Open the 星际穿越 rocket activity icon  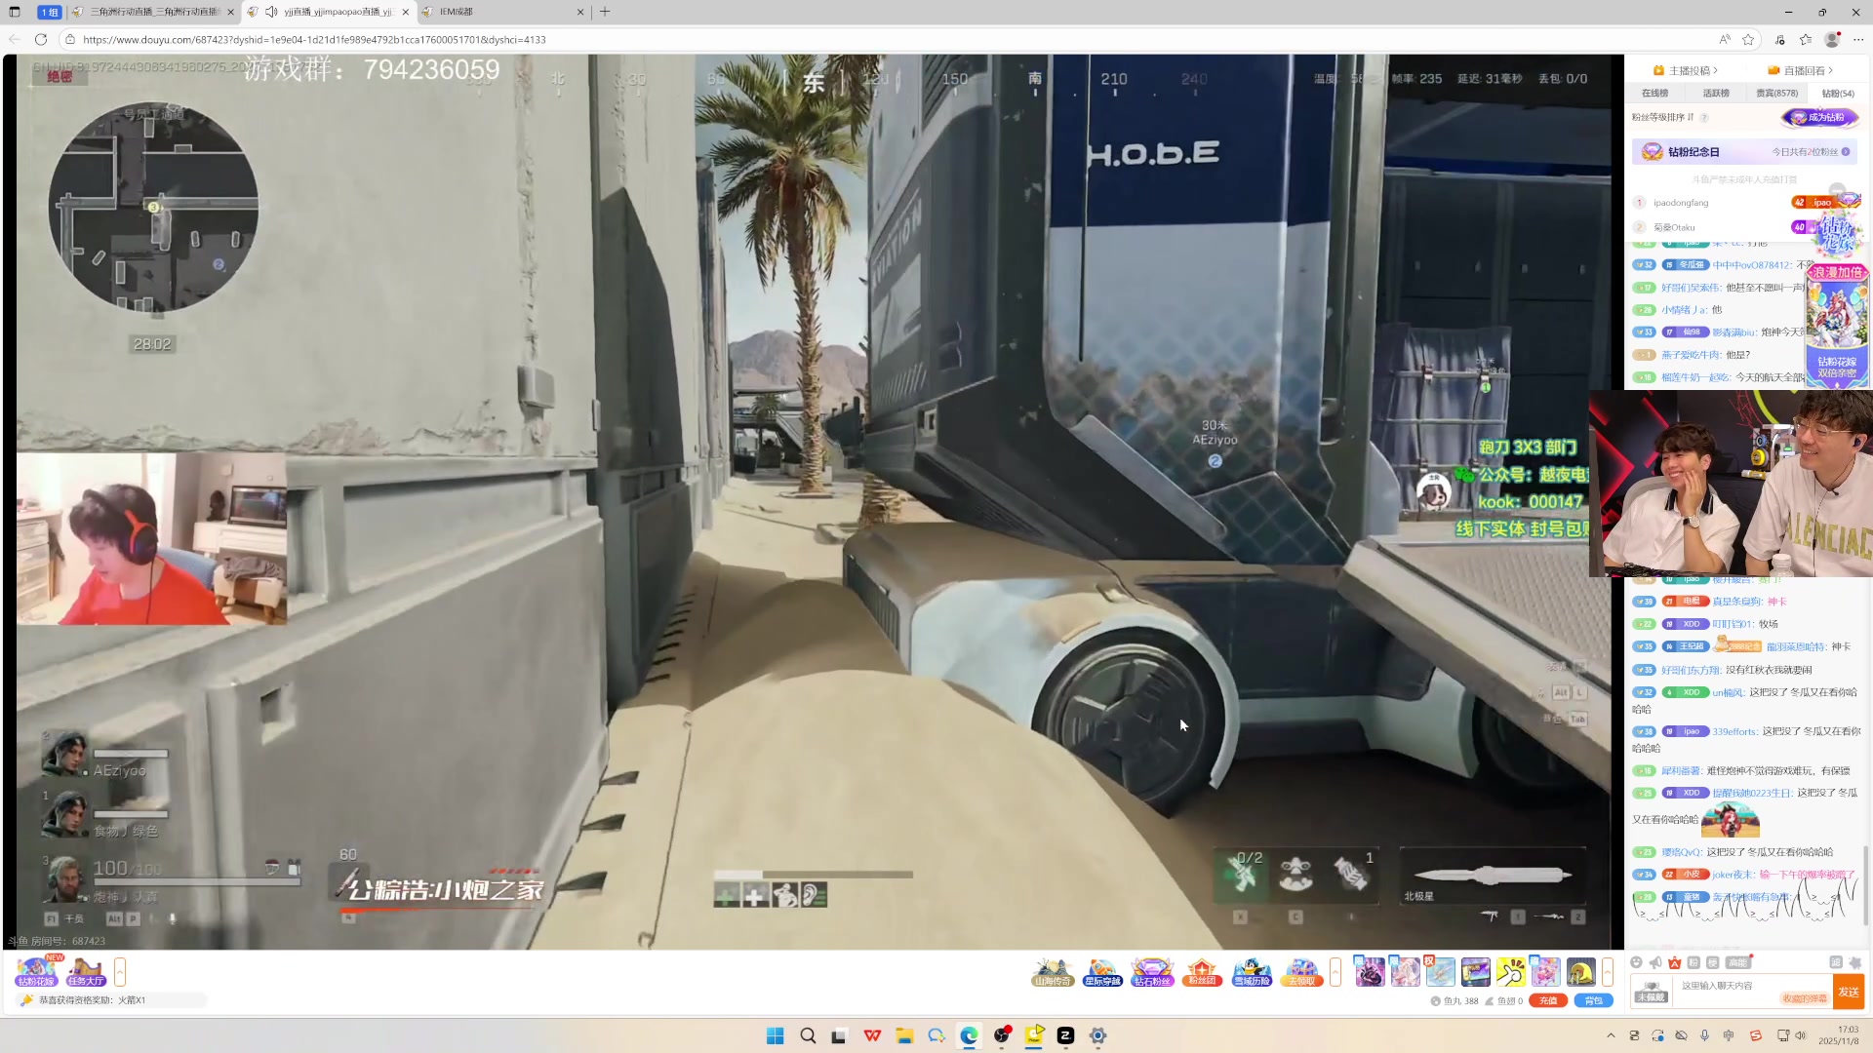(x=1102, y=972)
